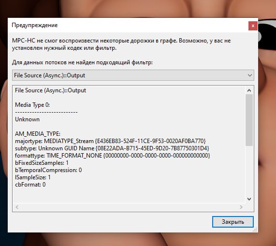Click the 'cbFormat: 0' line
The height and width of the screenshot is (246, 276).
30,185
